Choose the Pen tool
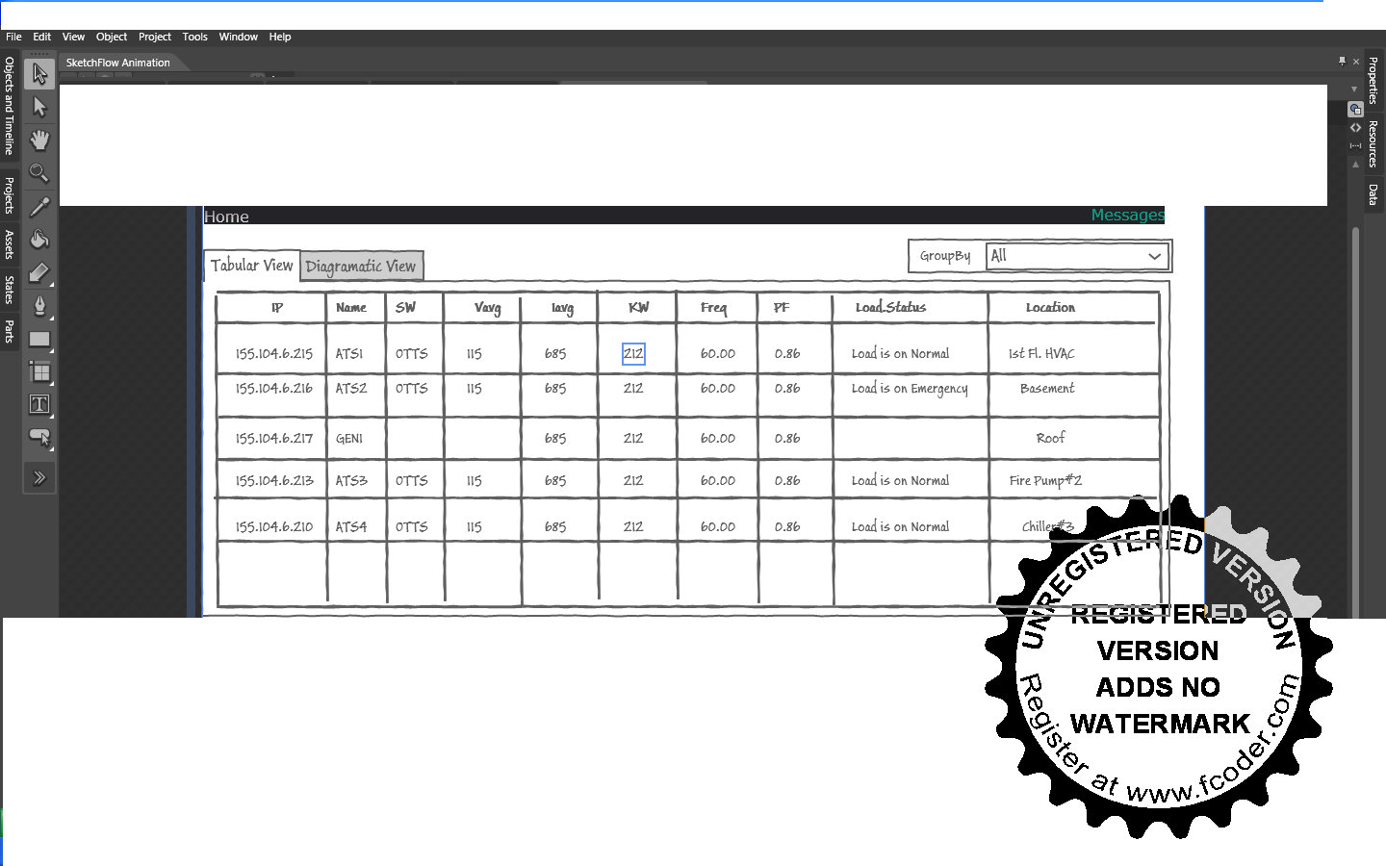Viewport: 1386px width, 866px height. click(x=39, y=306)
